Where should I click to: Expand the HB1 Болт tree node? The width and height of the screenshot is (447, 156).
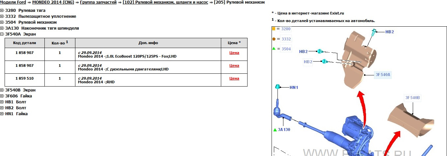point(2,102)
